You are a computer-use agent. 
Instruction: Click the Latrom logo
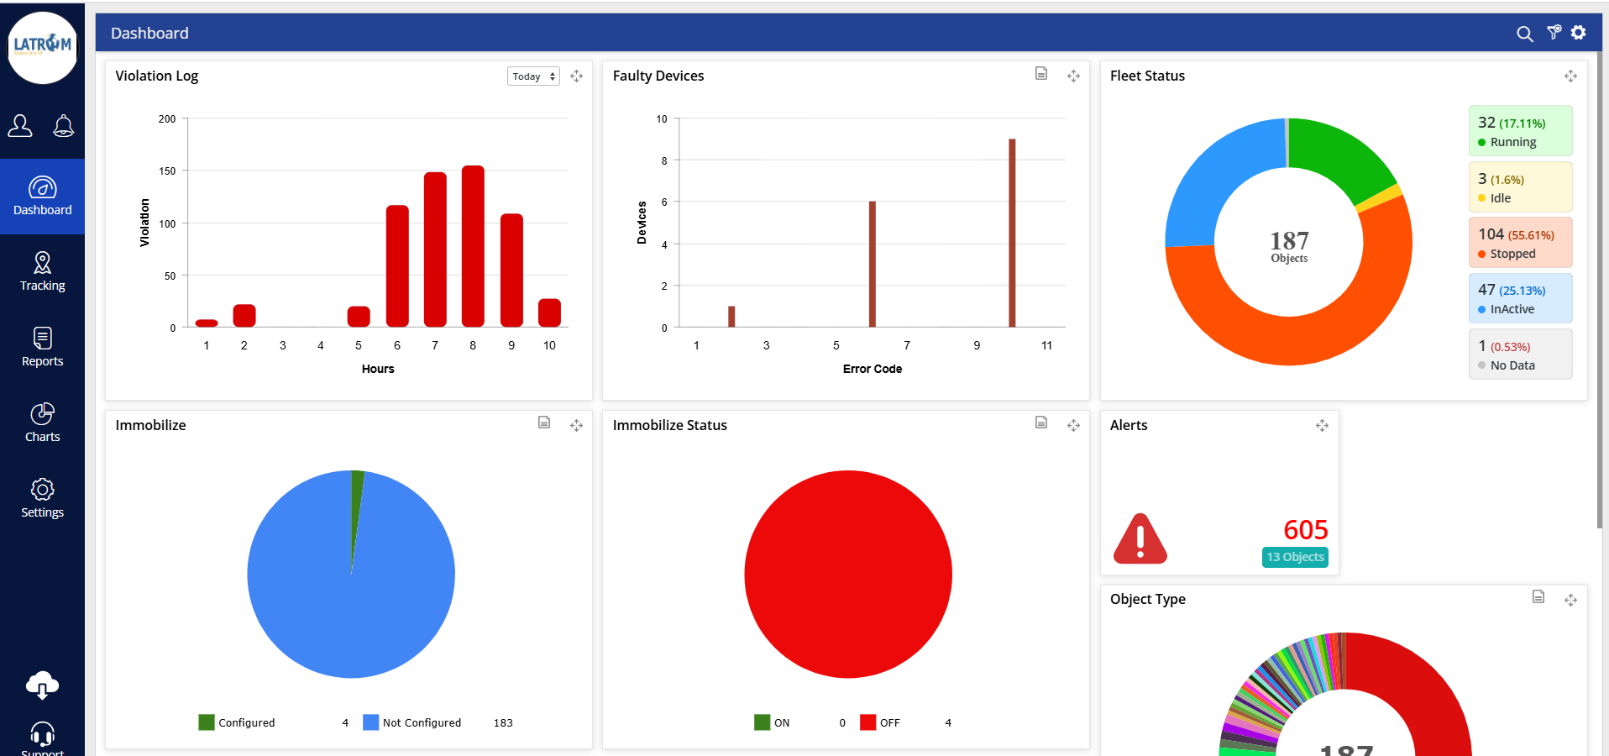(x=43, y=47)
